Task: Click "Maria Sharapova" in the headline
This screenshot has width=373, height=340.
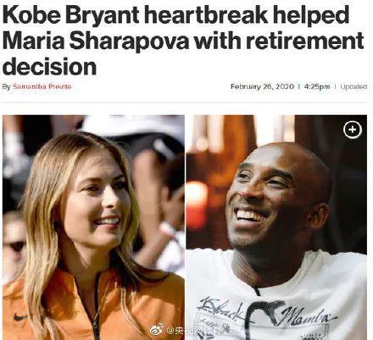Action: 96,41
